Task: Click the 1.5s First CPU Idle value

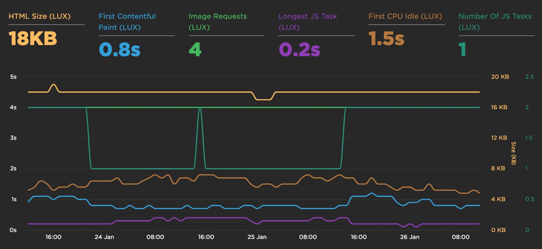Action: [386, 38]
